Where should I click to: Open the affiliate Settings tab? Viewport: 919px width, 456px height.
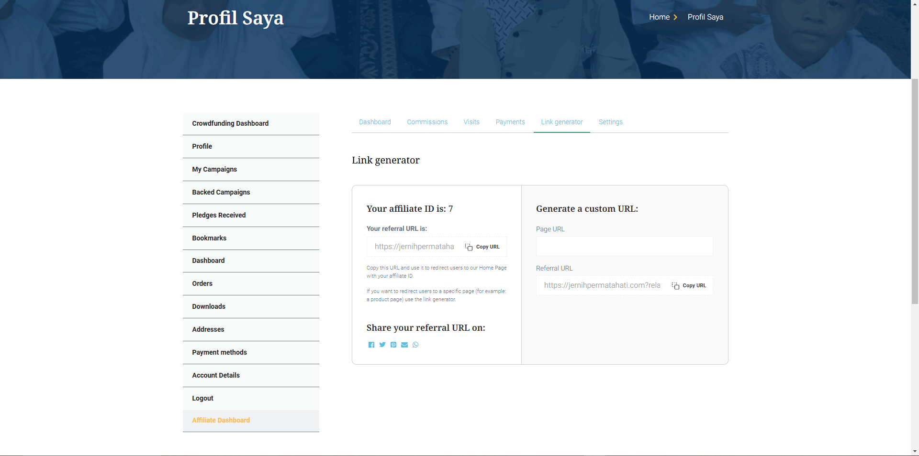611,122
